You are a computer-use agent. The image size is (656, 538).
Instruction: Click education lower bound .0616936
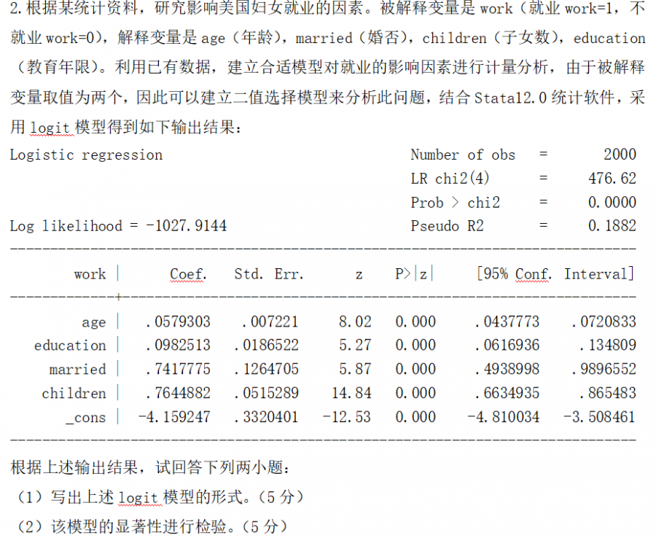507,345
